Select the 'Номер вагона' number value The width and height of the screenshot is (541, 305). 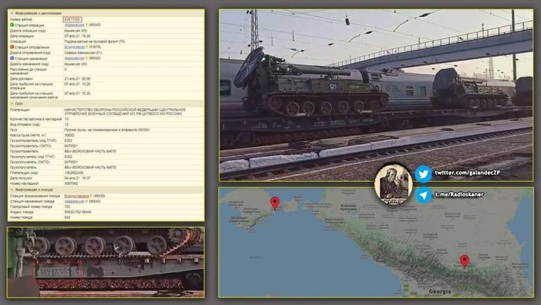pos(72,20)
